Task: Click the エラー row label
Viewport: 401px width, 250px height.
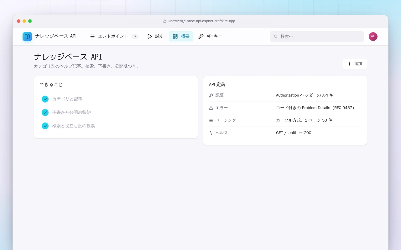Action: pos(222,108)
